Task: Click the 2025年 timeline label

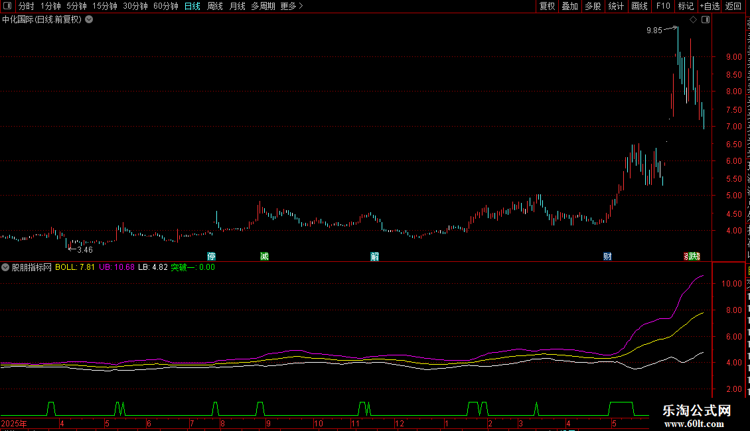Action: 14,423
